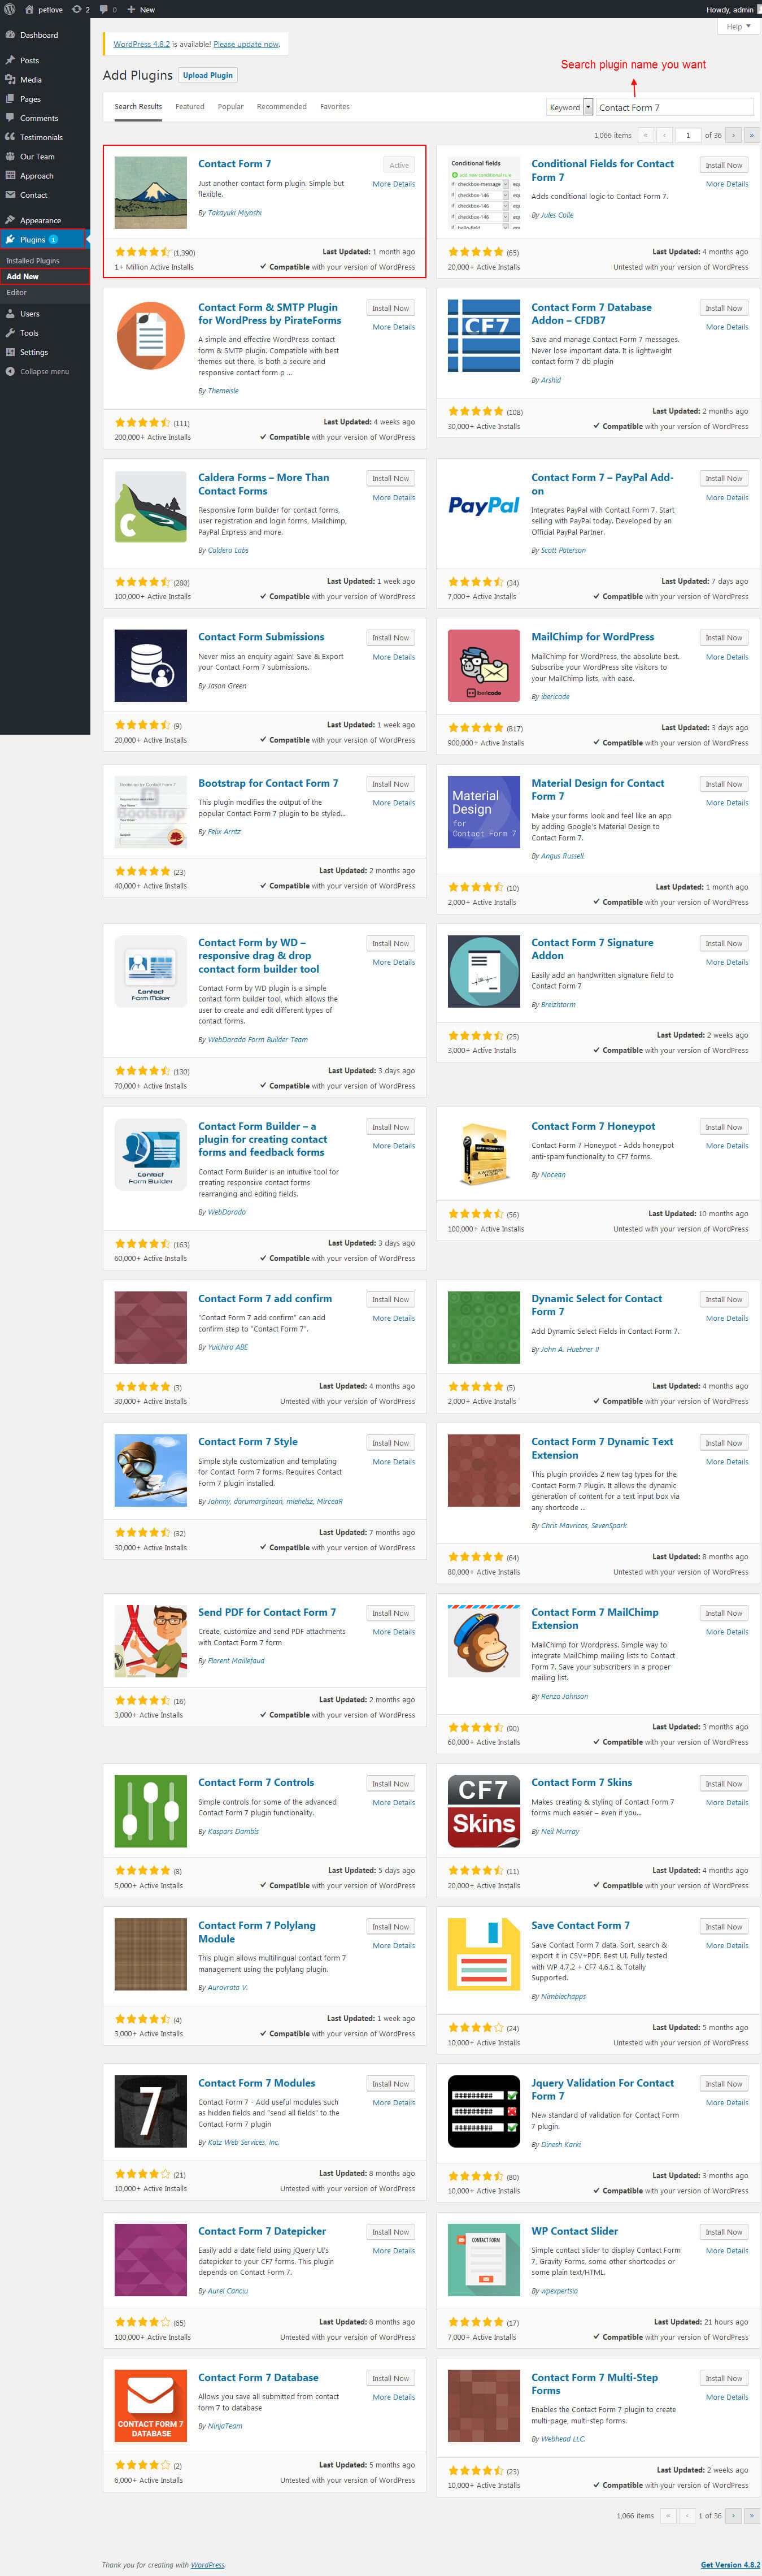Click the plugin search text field

(x=674, y=107)
